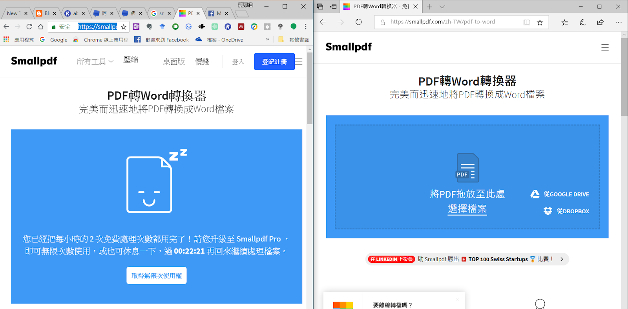Click the 選擇檔案 link
This screenshot has width=628, height=309.
coord(467,209)
